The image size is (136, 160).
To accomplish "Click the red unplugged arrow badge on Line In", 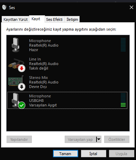I will pos(21,69).
